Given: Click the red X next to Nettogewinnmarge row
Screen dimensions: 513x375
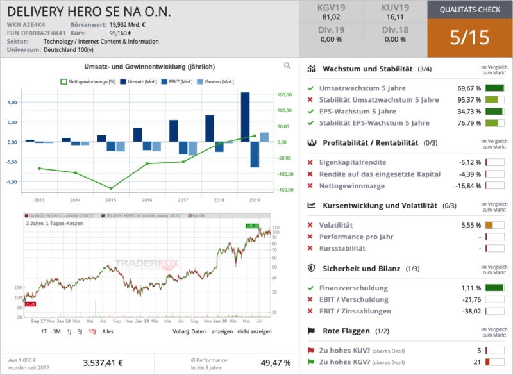Looking at the screenshot, I should (310, 186).
